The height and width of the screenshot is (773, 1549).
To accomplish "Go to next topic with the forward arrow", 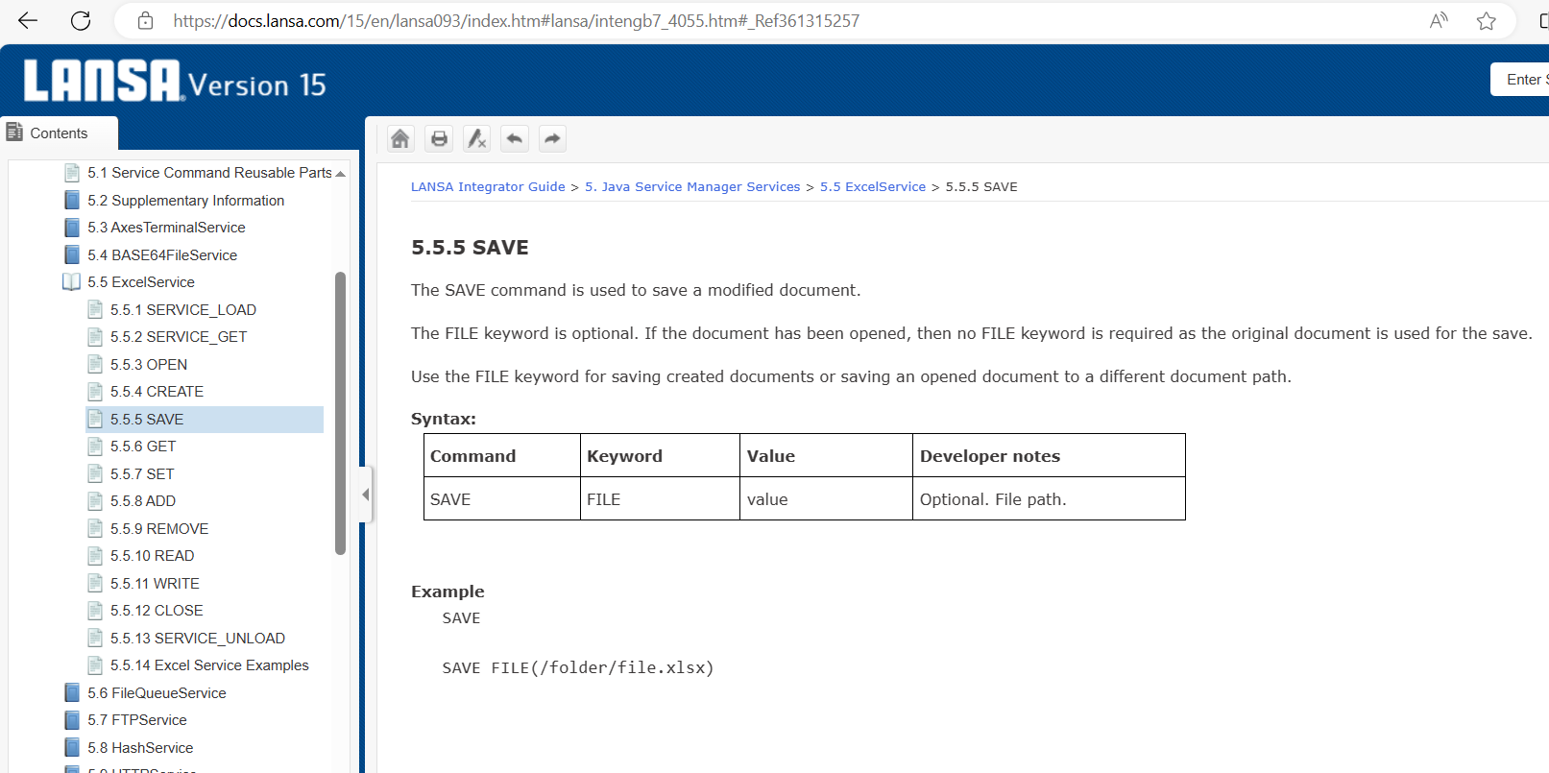I will pos(552,139).
